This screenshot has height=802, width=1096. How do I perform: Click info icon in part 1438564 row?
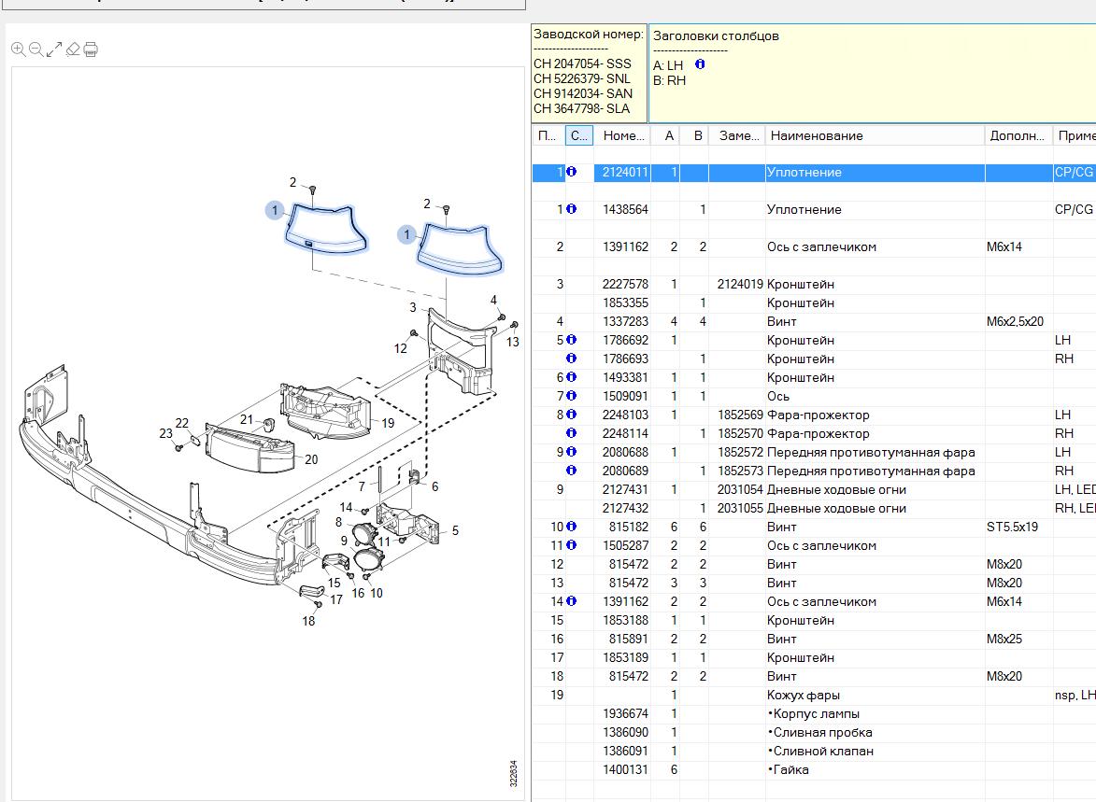[571, 209]
